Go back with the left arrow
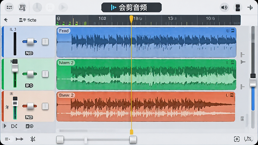The width and height of the screenshot is (258, 145). point(6,20)
